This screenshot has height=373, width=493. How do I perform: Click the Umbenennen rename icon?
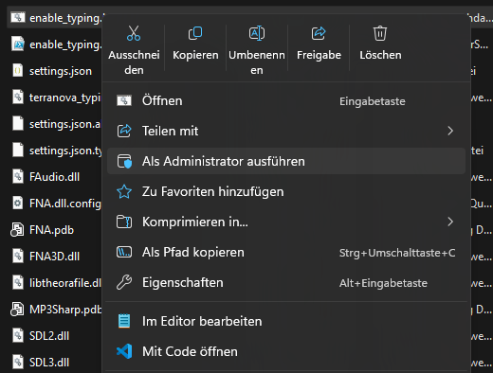click(257, 33)
